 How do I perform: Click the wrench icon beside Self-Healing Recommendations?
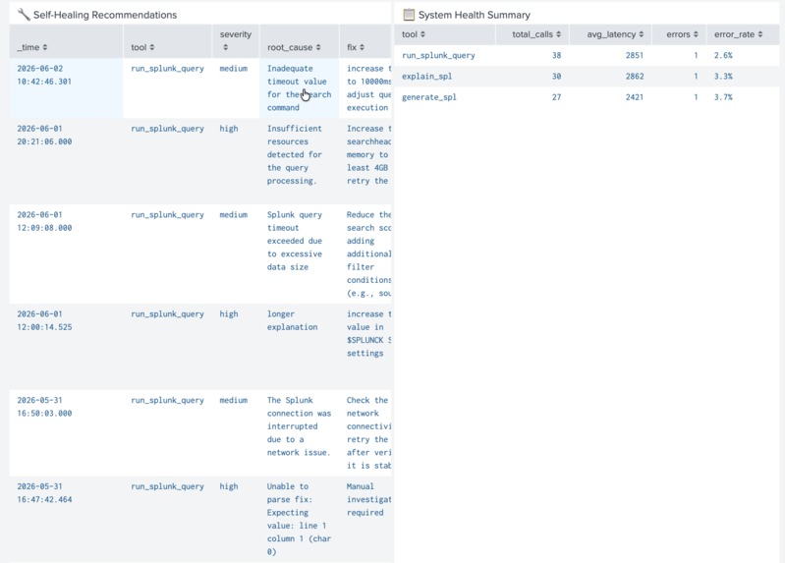(x=24, y=15)
